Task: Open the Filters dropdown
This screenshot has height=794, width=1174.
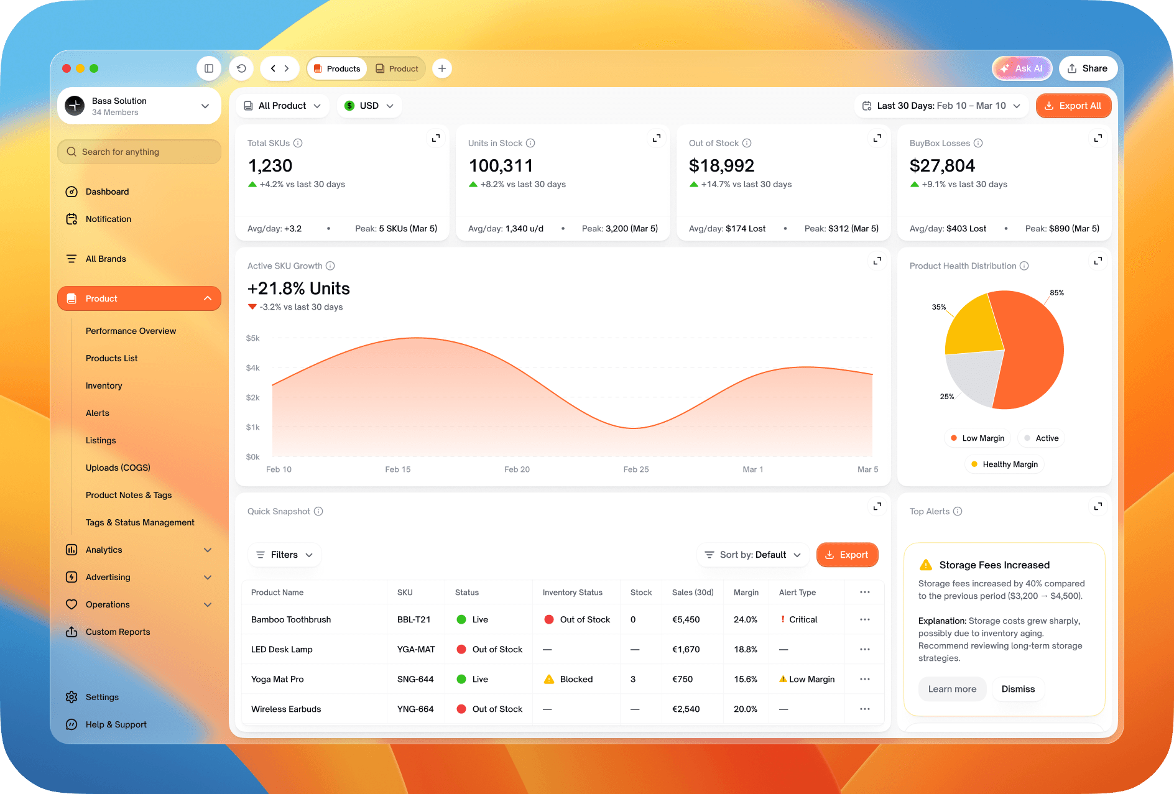Action: (285, 555)
